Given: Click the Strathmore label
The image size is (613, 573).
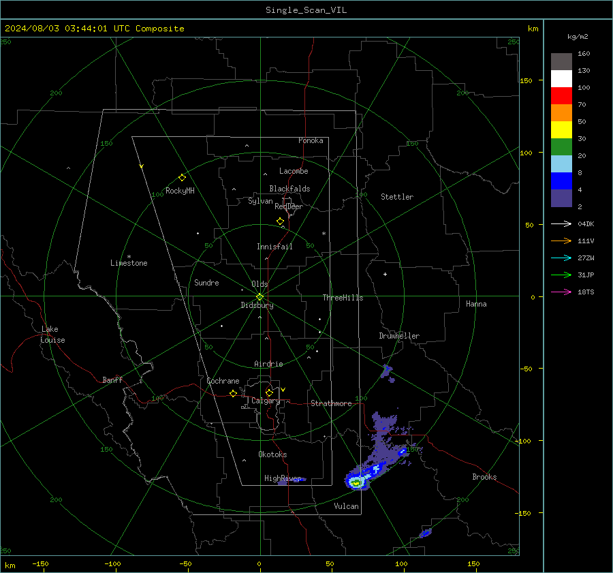Looking at the screenshot, I should (x=331, y=403).
